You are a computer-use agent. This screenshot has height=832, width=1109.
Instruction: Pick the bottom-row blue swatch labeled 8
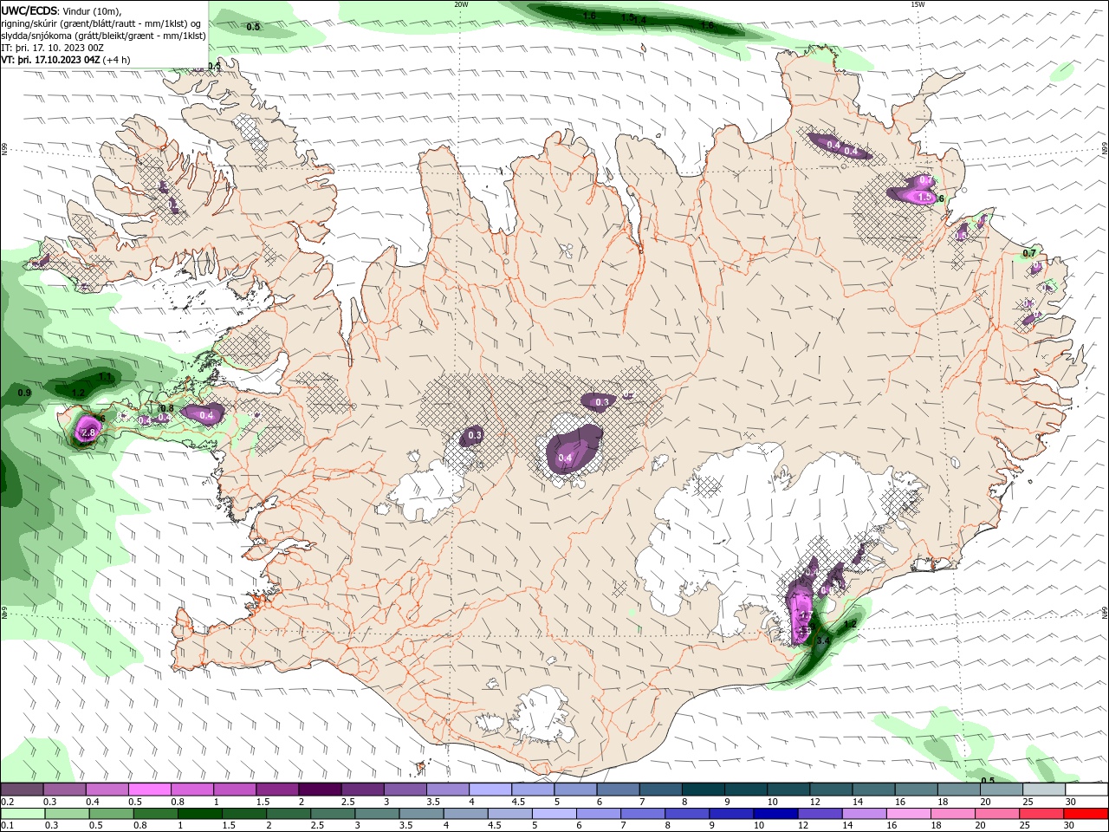click(x=687, y=814)
